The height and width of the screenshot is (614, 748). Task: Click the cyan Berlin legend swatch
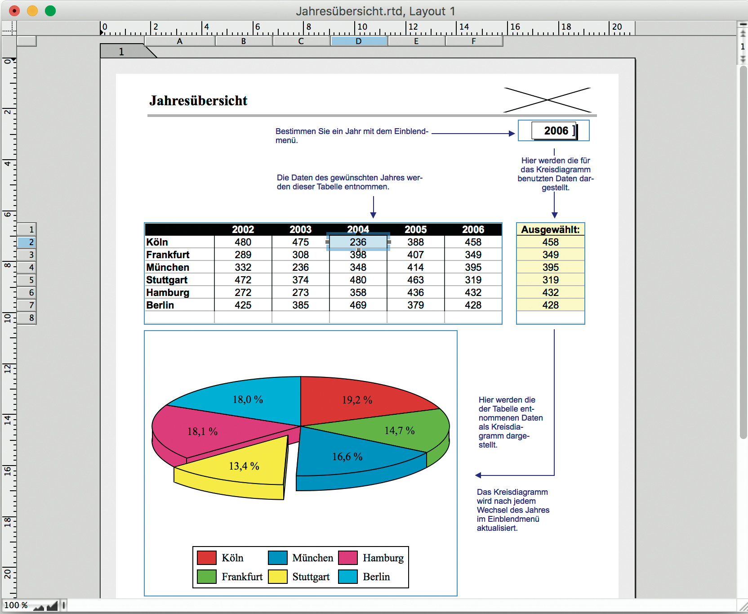pyautogui.click(x=348, y=577)
